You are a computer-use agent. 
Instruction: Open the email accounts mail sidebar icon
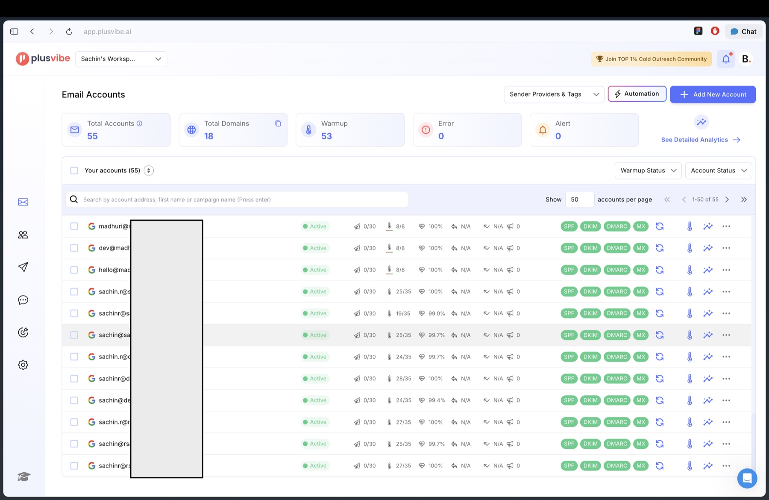pyautogui.click(x=23, y=202)
